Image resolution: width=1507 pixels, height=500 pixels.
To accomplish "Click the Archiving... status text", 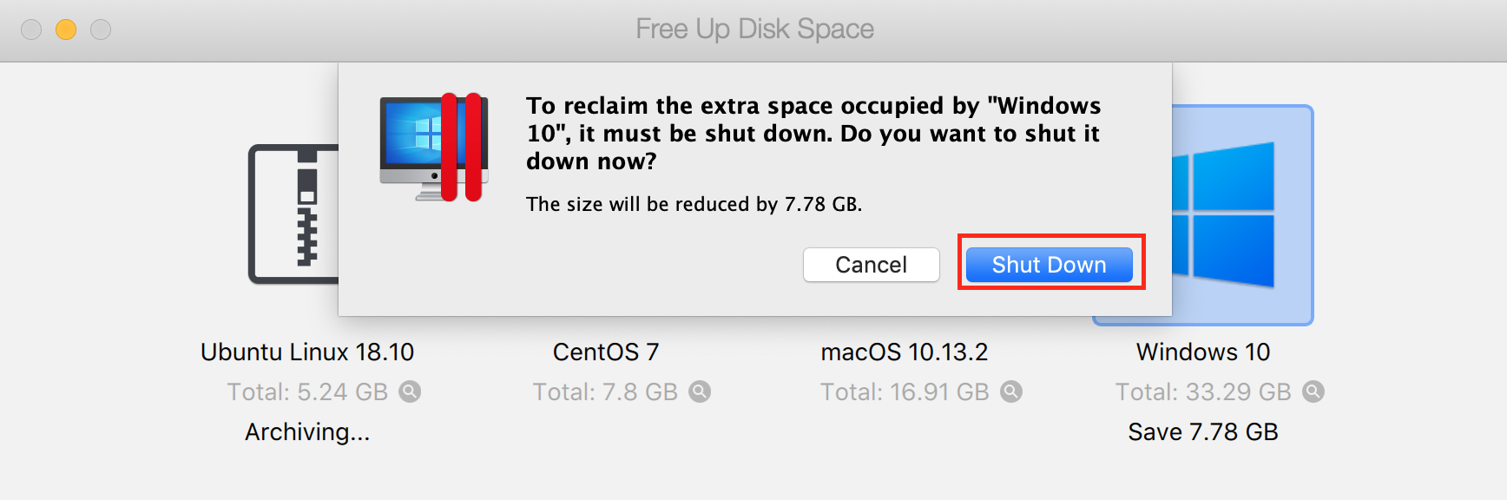I will (x=307, y=431).
